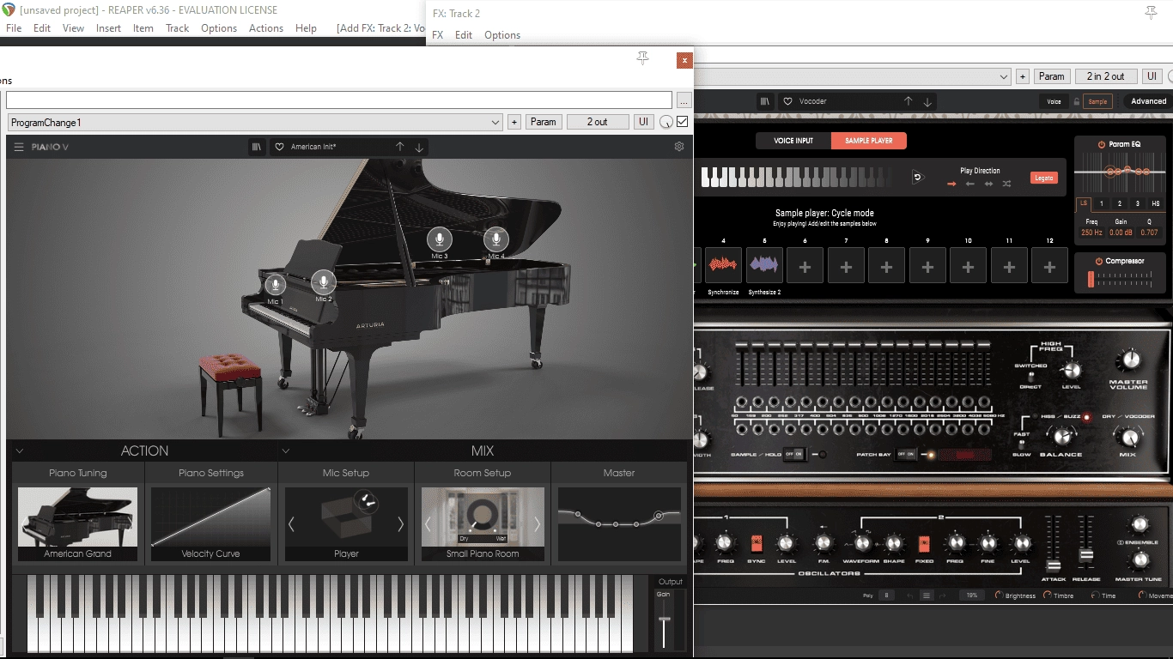Go to previous Mic Setup option

pos(291,523)
